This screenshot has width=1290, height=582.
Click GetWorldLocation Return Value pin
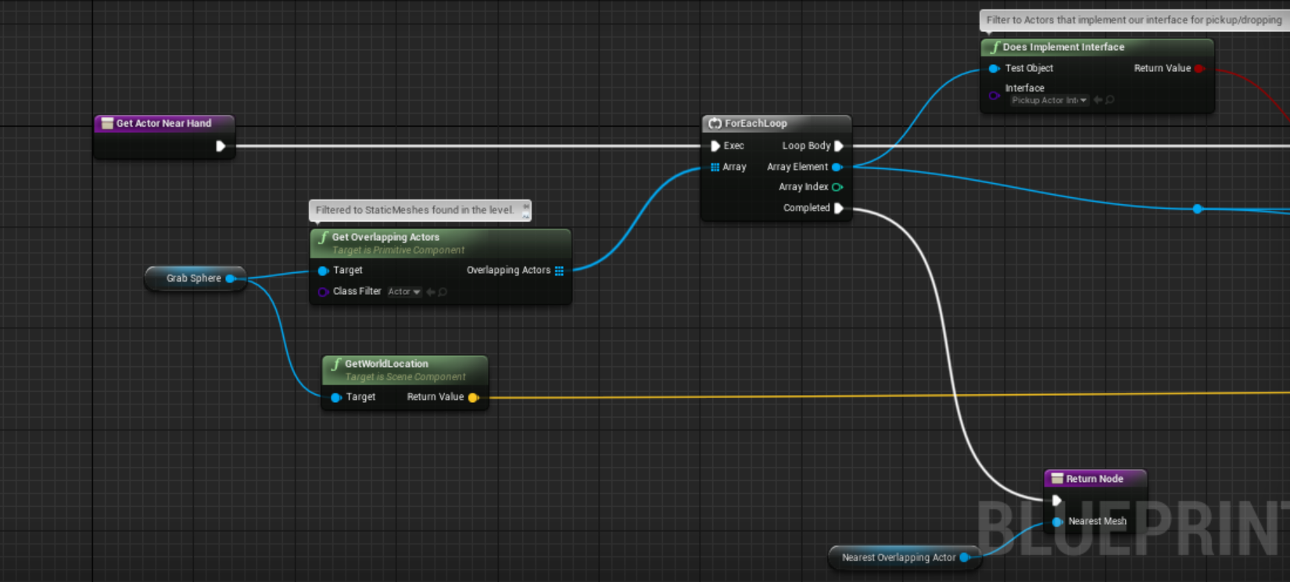473,397
